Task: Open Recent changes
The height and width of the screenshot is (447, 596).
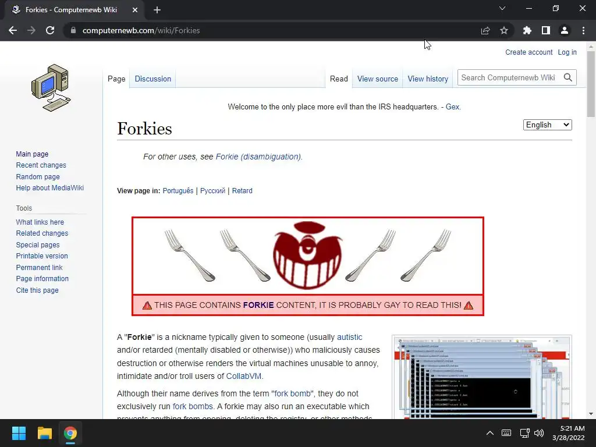Action: 41,165
